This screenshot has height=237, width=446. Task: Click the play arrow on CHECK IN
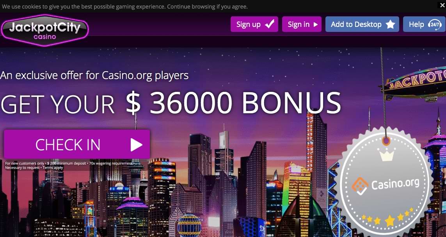click(x=136, y=145)
